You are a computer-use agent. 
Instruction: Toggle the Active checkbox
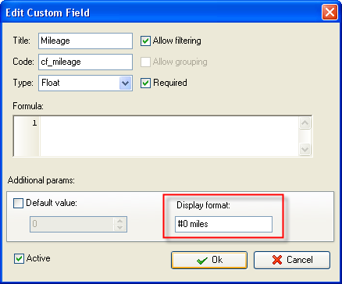(x=19, y=259)
